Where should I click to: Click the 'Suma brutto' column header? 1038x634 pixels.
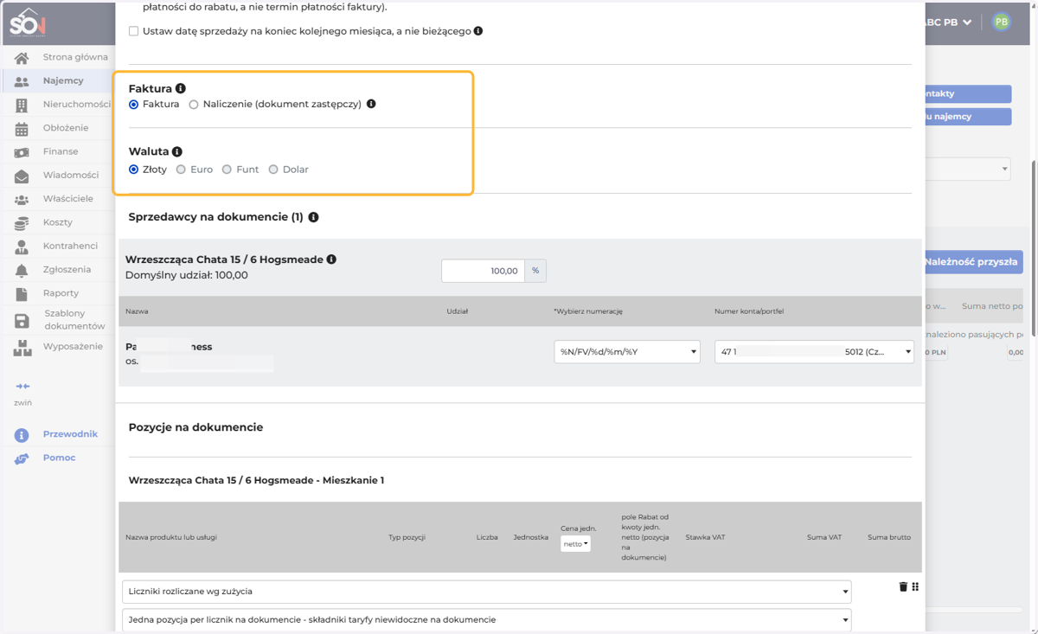889,537
